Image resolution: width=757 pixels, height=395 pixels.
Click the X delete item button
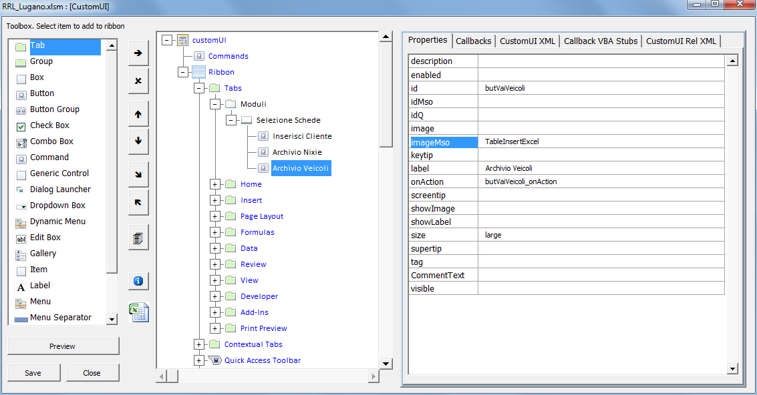pos(138,81)
